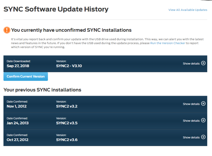212x156 pixels.
Task: Select the Jan 24, 2013 confirmed date
Action: (17, 123)
